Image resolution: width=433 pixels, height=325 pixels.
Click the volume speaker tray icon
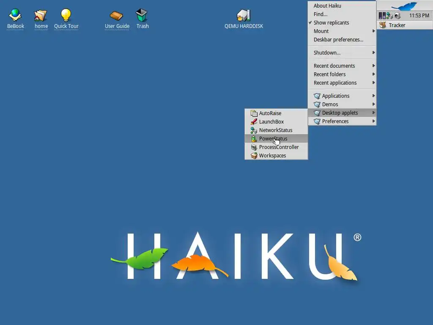coord(397,16)
